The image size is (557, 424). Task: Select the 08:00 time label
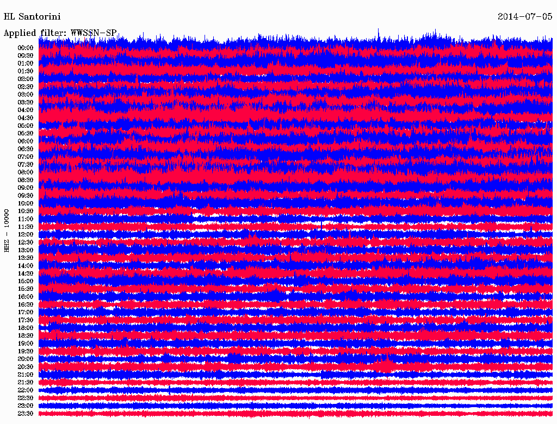click(26, 172)
